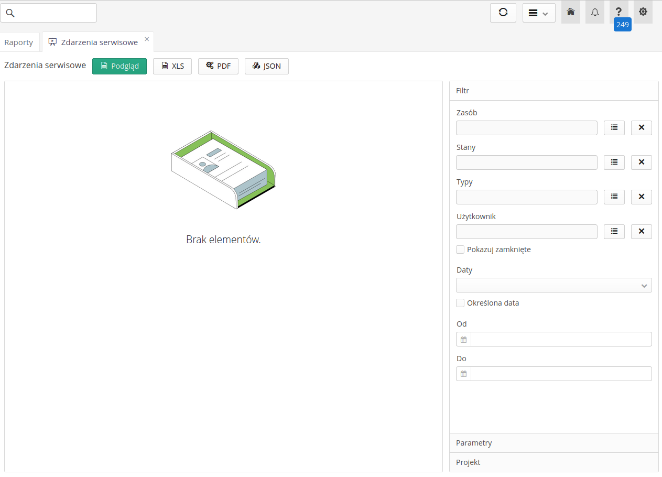
Task: Click the help question mark icon
Action: click(x=619, y=12)
